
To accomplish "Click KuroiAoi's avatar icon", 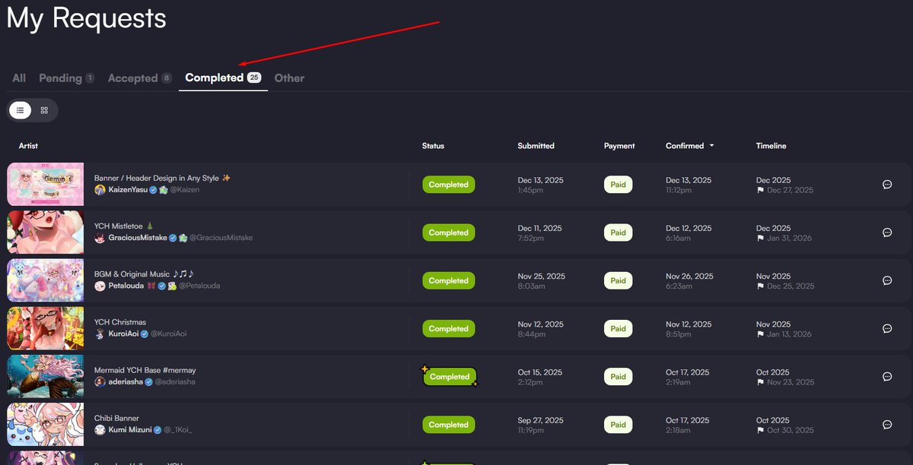I will (100, 334).
